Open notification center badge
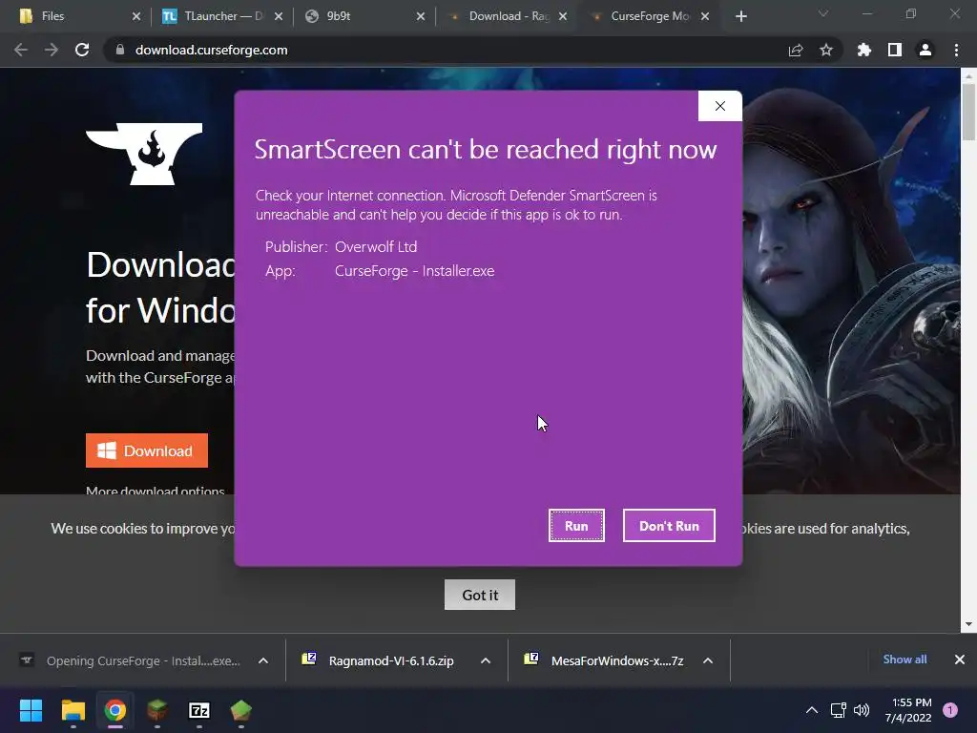Viewport: 977px width, 733px height. click(950, 710)
